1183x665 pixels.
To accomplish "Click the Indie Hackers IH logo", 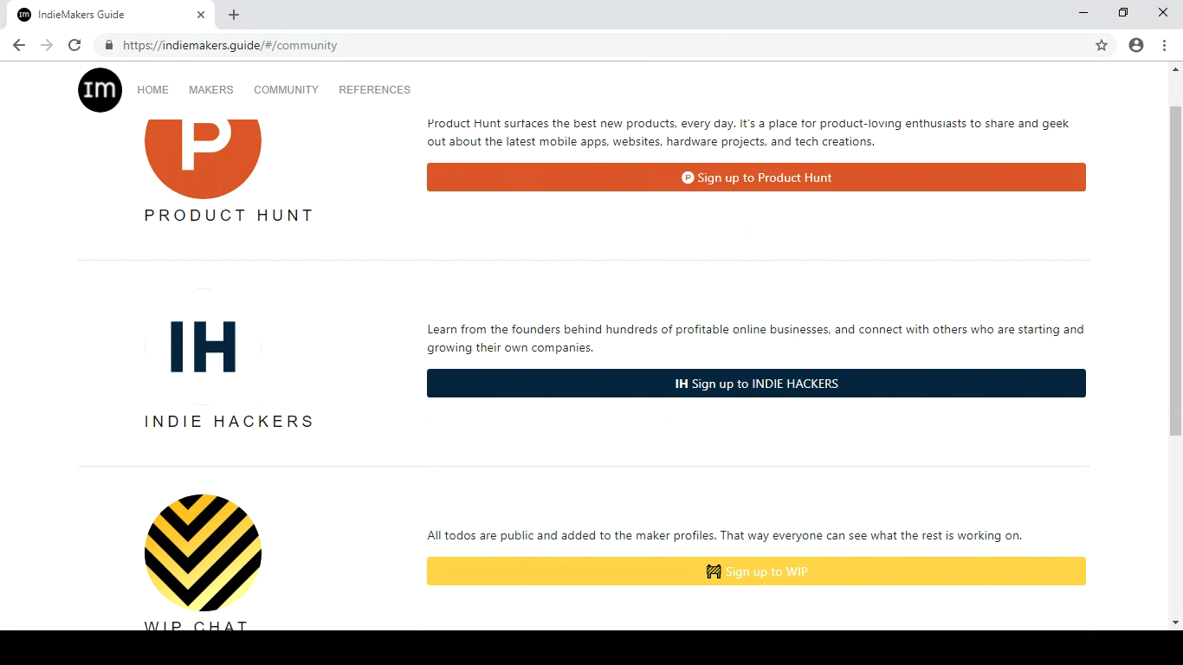I will pyautogui.click(x=203, y=345).
